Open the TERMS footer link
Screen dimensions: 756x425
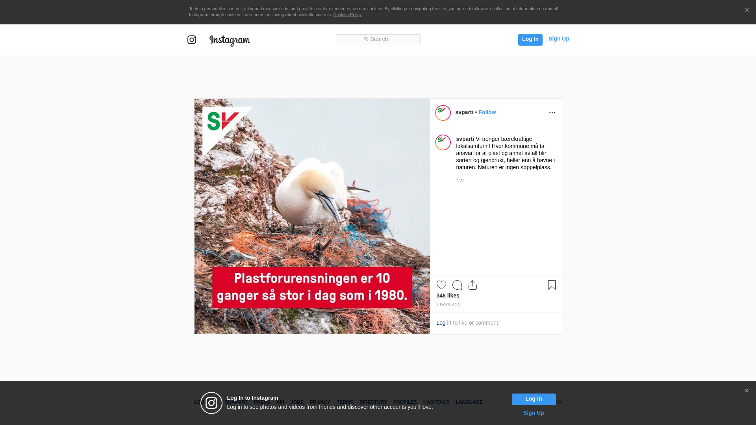point(345,402)
